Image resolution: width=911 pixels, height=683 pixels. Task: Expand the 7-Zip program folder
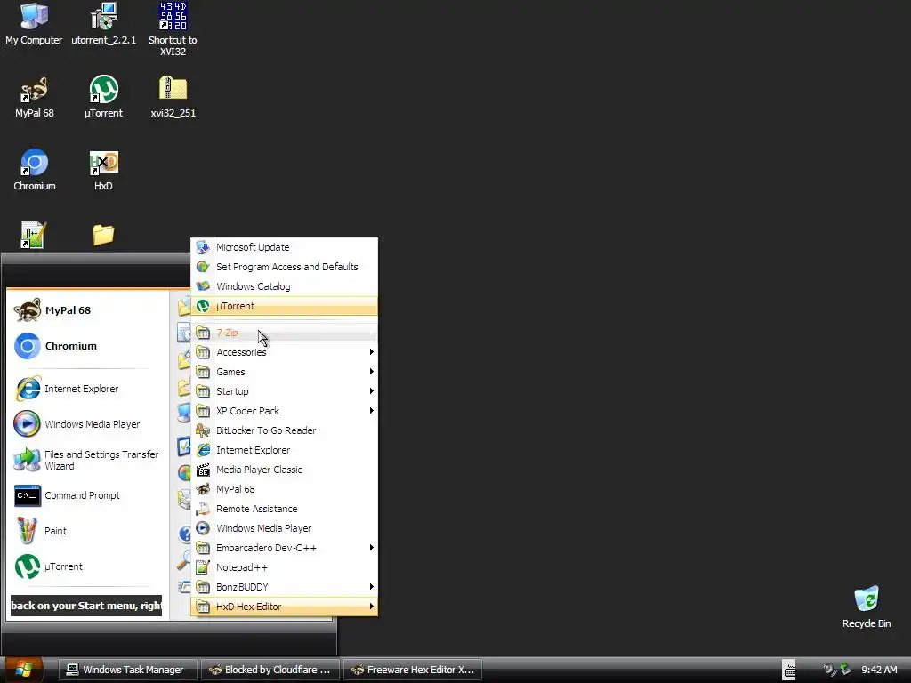tap(284, 333)
